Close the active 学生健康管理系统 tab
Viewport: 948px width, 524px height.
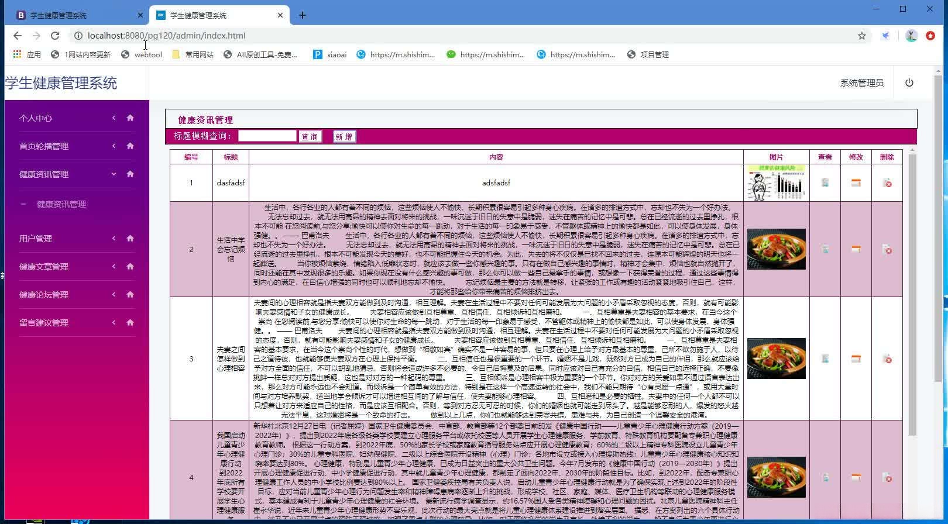(x=280, y=15)
